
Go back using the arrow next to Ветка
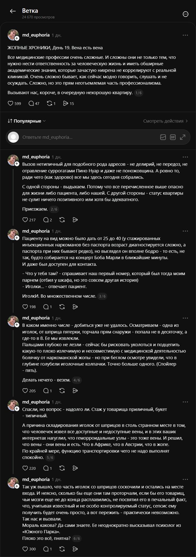[x=13, y=11]
